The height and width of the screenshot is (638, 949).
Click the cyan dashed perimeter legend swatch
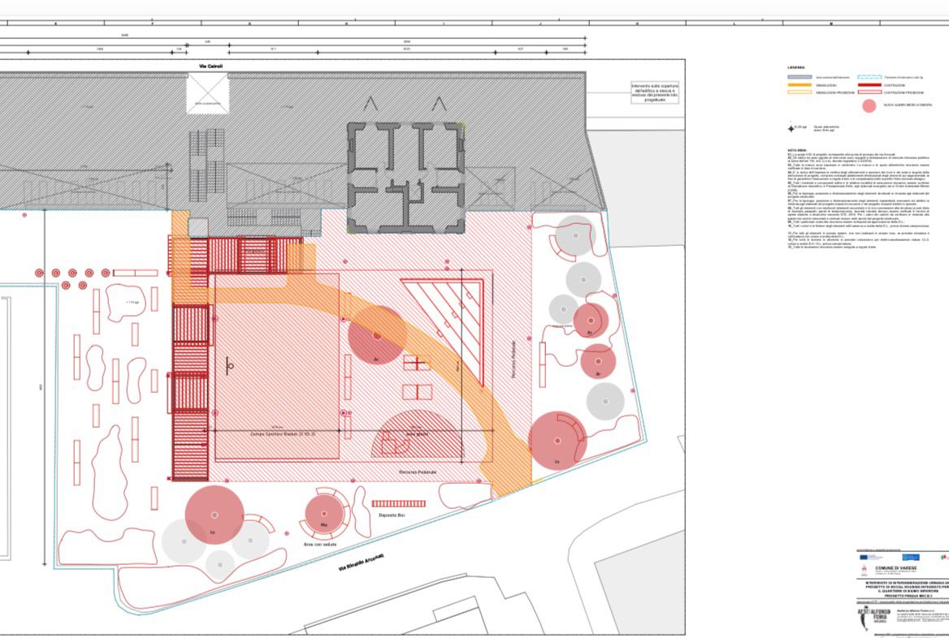(869, 77)
